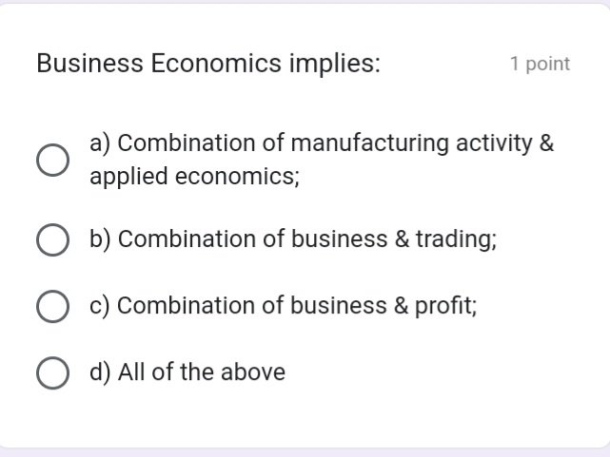Image resolution: width=610 pixels, height=457 pixels.
Task: Click the question title 'Business Economics implies:'
Action: click(207, 64)
